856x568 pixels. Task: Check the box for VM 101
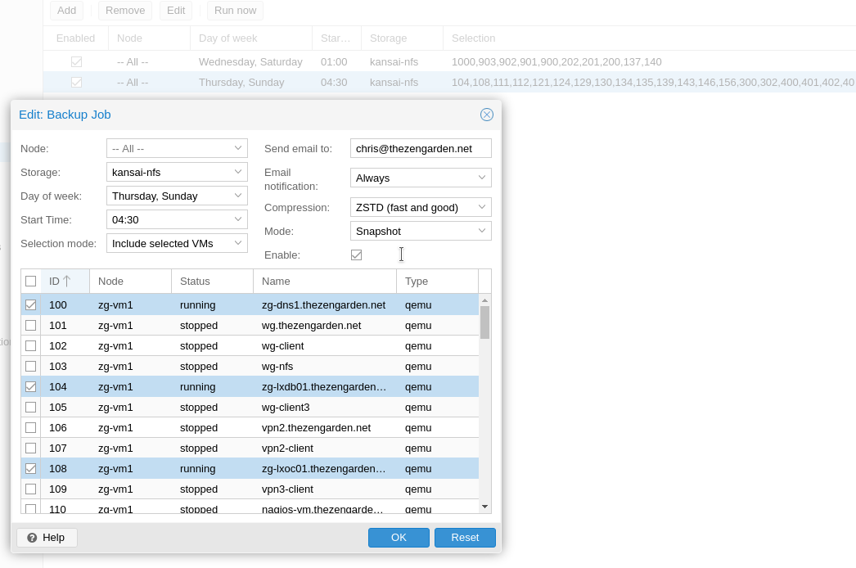click(x=30, y=326)
